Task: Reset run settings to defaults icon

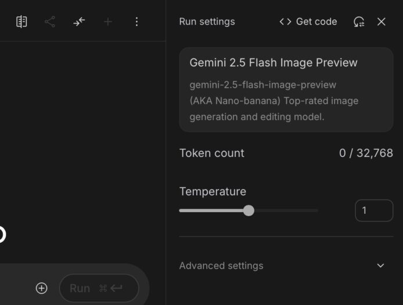Action: point(359,21)
